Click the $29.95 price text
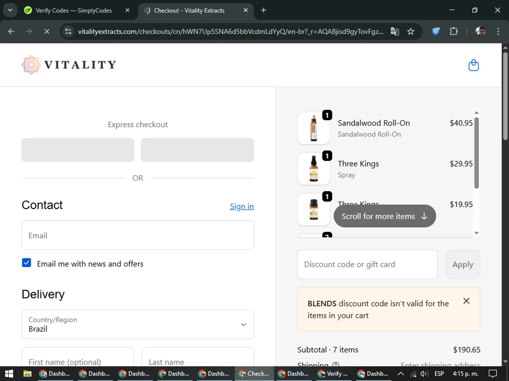Image resolution: width=509 pixels, height=381 pixels. (461, 164)
